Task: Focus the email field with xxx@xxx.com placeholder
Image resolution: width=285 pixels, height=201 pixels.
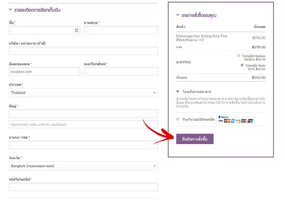Action: point(44,72)
